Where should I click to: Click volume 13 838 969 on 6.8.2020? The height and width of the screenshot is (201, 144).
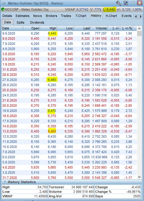[x=99, y=157]
